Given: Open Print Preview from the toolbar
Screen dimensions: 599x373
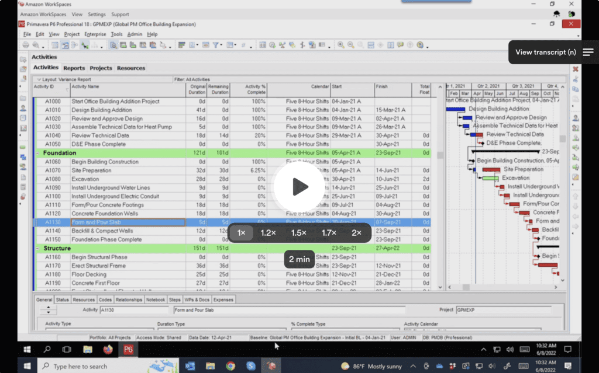Looking at the screenshot, I should click(x=36, y=45).
